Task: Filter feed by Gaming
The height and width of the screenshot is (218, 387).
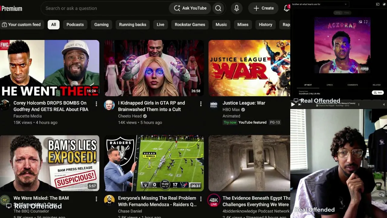Action: (x=101, y=25)
